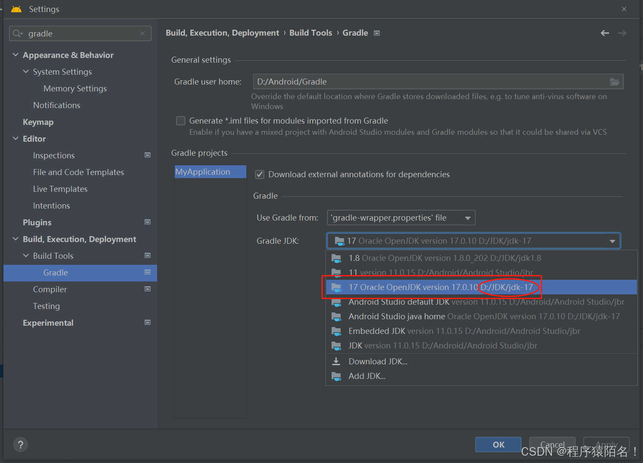The width and height of the screenshot is (643, 463).
Task: Open the Use Gradle from dropdown
Action: coord(401,218)
